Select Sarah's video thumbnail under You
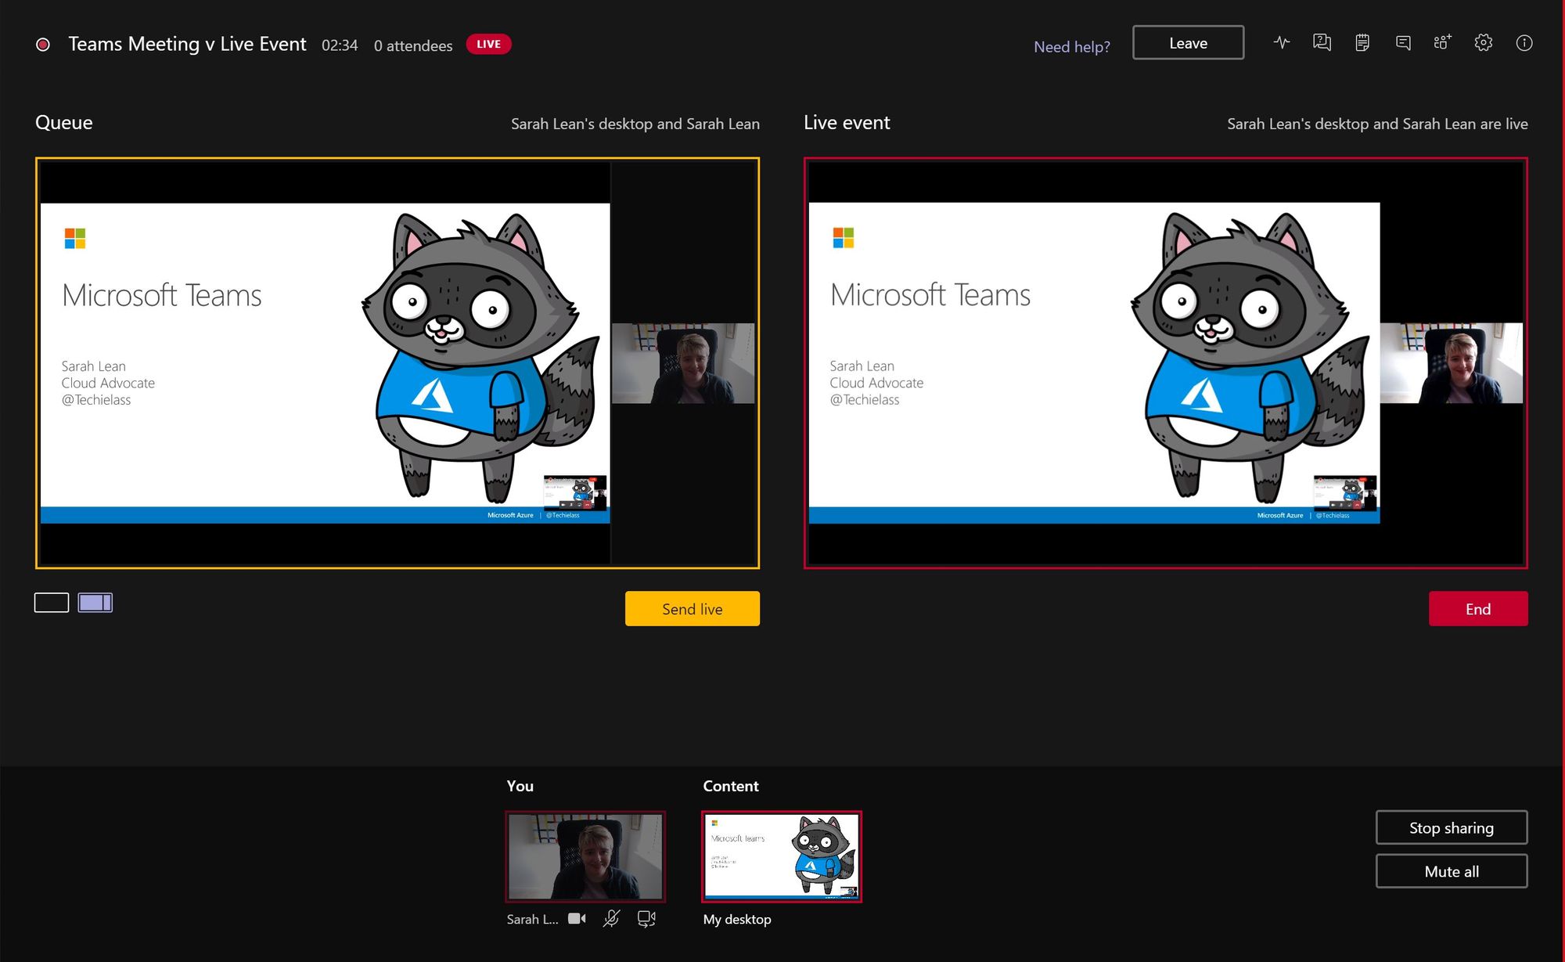Screen dimensions: 1565x962 pos(585,856)
